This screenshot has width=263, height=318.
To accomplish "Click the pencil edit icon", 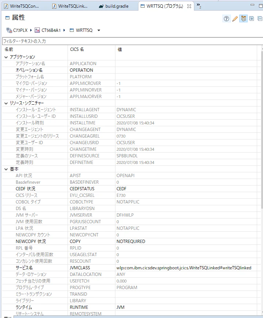I will pyautogui.click(x=235, y=19).
